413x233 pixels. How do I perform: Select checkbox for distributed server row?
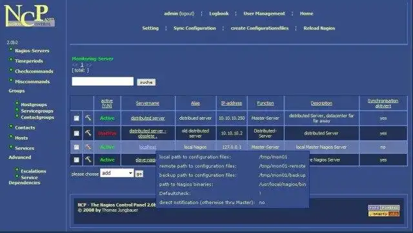click(76, 118)
